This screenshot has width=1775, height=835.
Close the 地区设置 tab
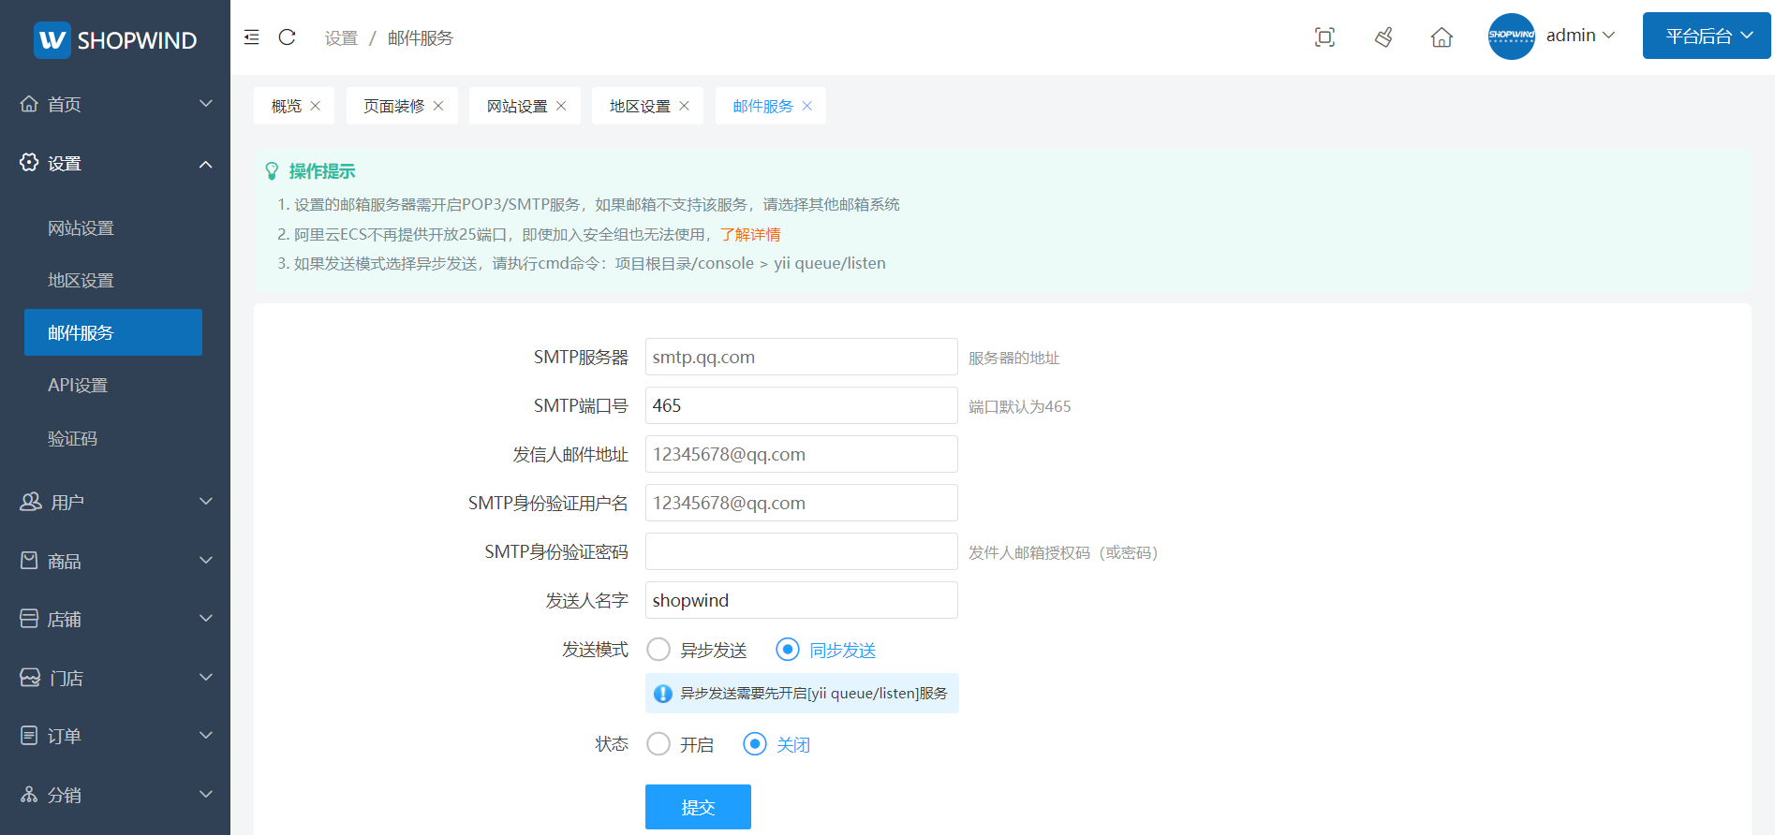[x=684, y=106]
